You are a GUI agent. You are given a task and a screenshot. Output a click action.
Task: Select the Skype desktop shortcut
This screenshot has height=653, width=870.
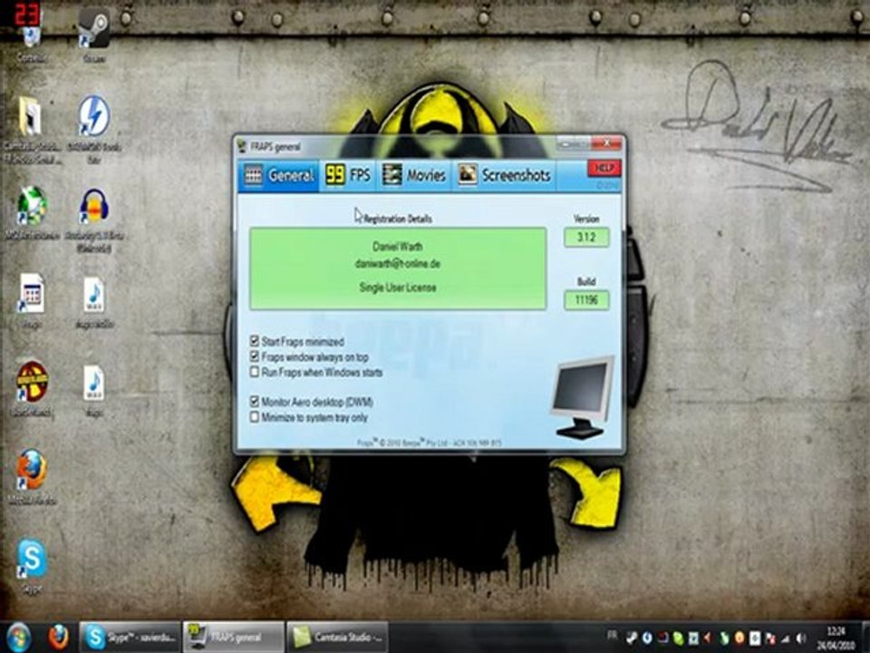31,566
